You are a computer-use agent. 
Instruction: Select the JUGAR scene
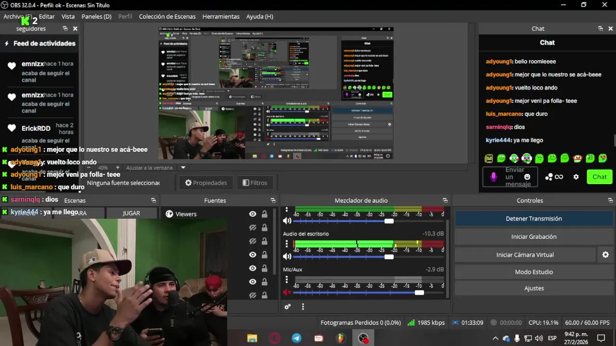pyautogui.click(x=131, y=213)
